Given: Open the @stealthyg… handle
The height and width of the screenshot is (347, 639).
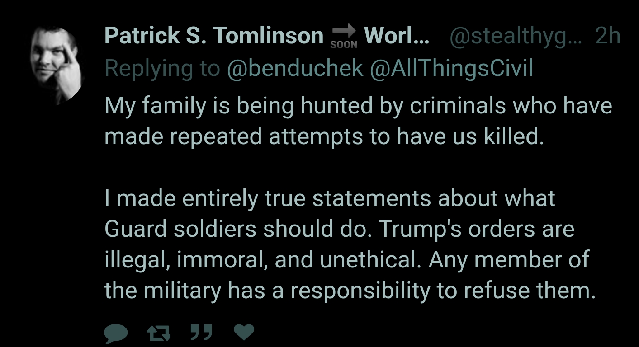Looking at the screenshot, I should click(x=517, y=36).
